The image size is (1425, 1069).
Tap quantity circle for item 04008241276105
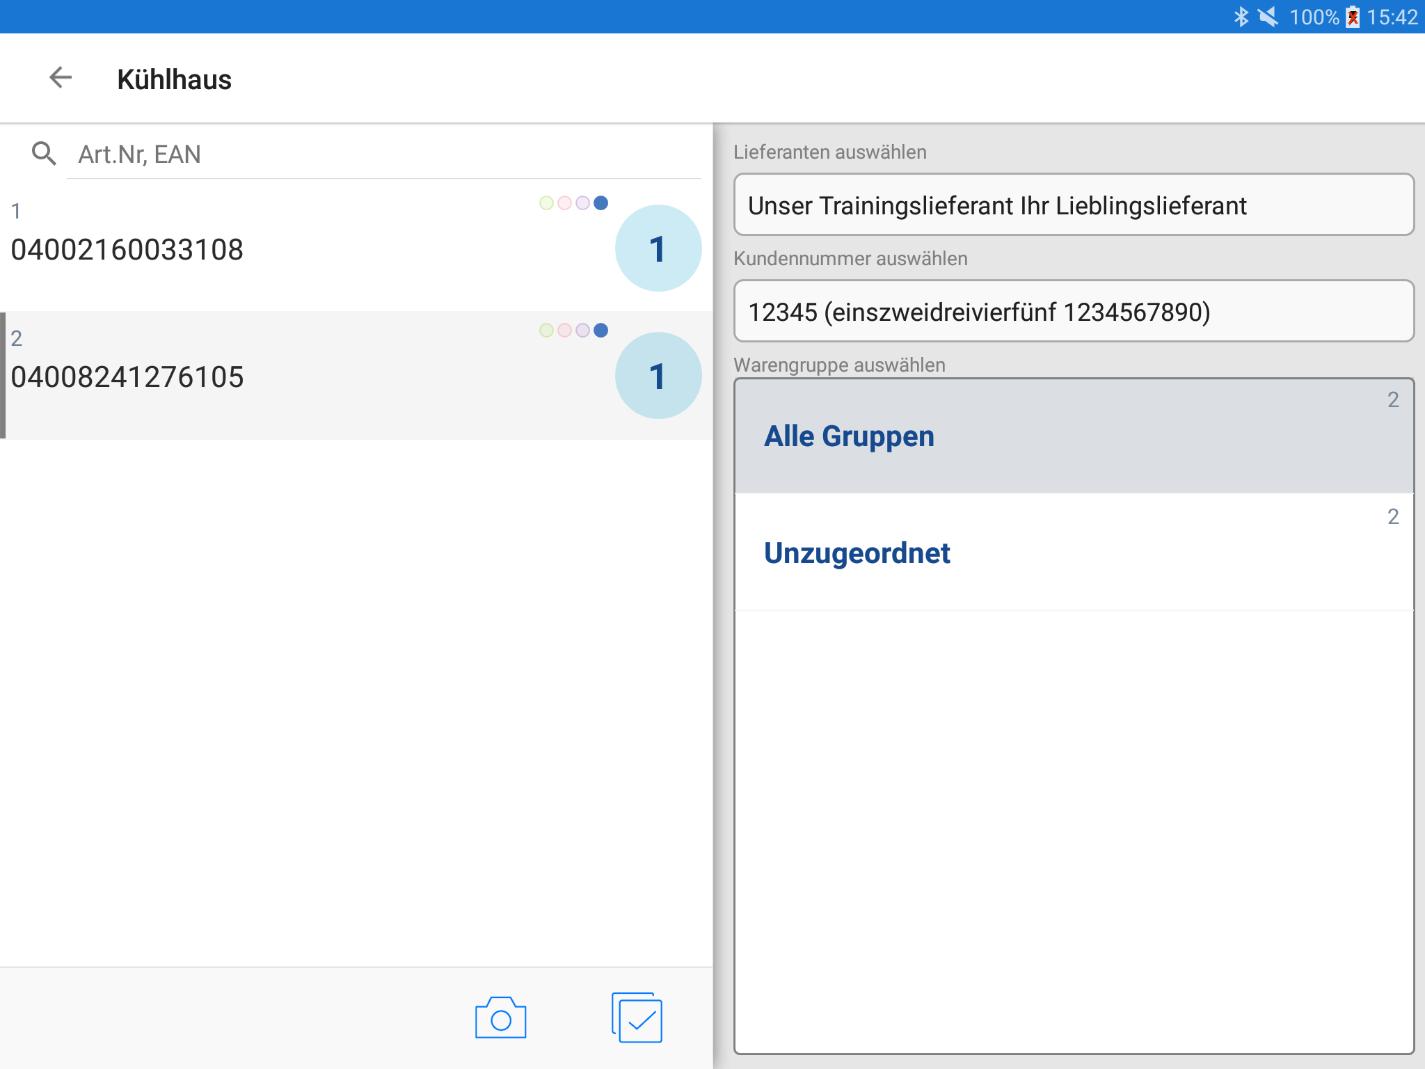tap(658, 376)
